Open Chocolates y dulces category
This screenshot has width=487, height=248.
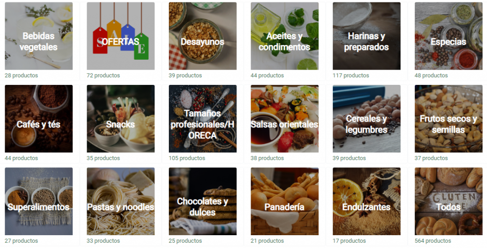coord(203,201)
